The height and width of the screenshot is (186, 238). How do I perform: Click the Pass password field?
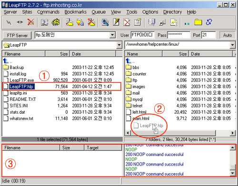coord(178,35)
